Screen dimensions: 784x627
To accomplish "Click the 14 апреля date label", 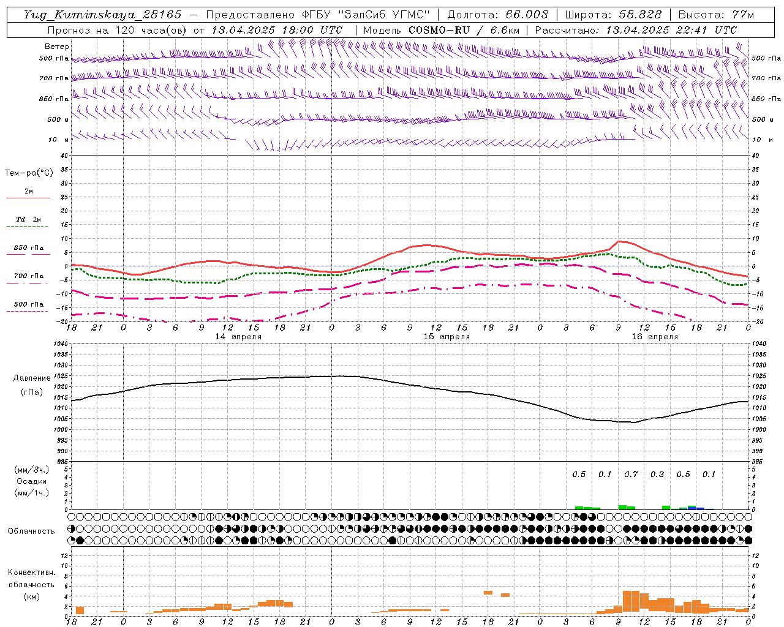I will coord(238,337).
